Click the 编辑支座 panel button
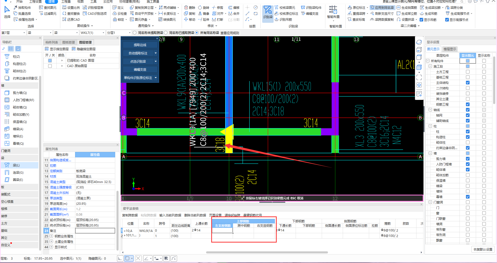The height and width of the screenshot is (263, 497). 140,69
